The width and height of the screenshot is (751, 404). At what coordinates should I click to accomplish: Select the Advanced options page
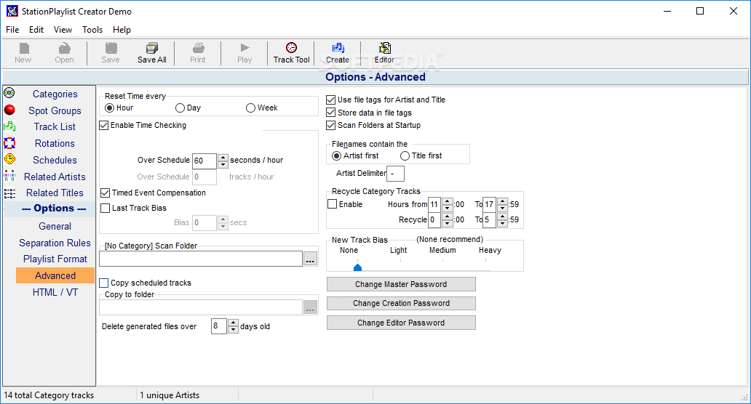[55, 275]
